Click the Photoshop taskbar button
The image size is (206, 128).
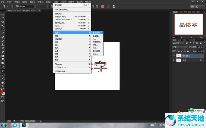[x=24, y=125]
